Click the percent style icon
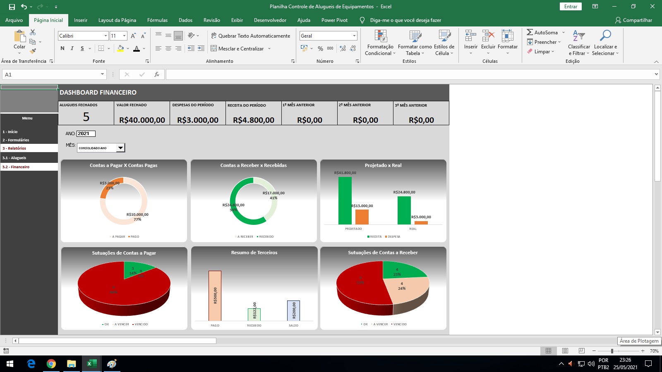 320,48
